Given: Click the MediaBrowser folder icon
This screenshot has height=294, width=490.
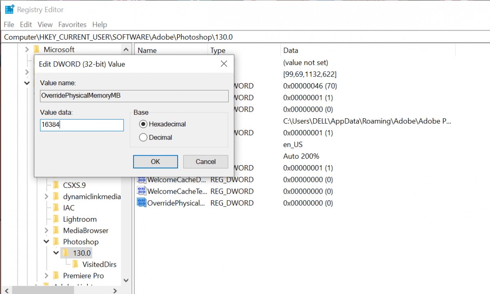Looking at the screenshot, I should [56, 231].
